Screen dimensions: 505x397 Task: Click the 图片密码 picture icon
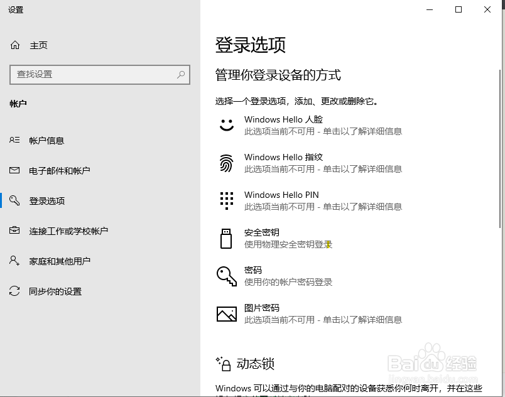point(227,313)
